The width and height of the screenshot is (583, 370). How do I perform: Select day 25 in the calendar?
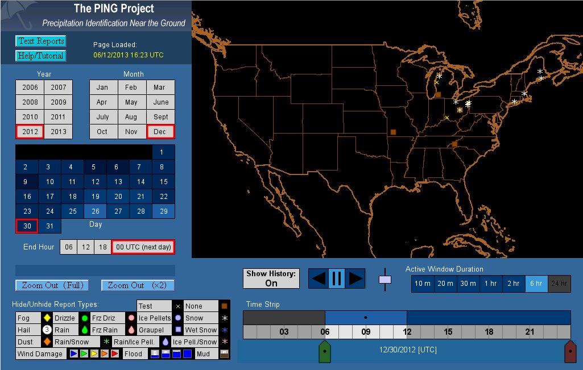coord(73,211)
